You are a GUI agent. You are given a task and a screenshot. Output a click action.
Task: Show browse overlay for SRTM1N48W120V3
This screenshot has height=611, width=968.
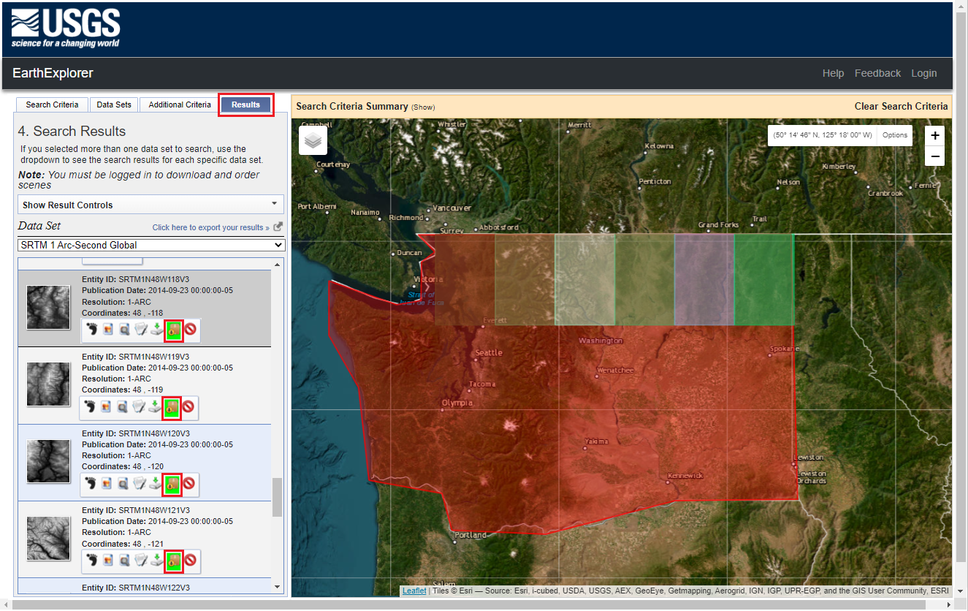107,484
